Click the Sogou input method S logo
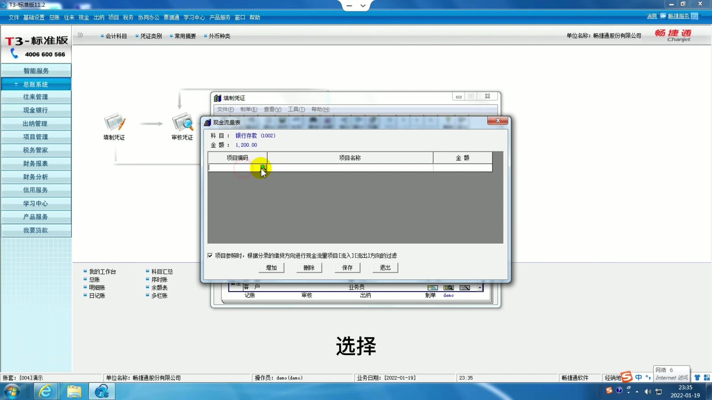This screenshot has width=712, height=400. pyautogui.click(x=626, y=377)
